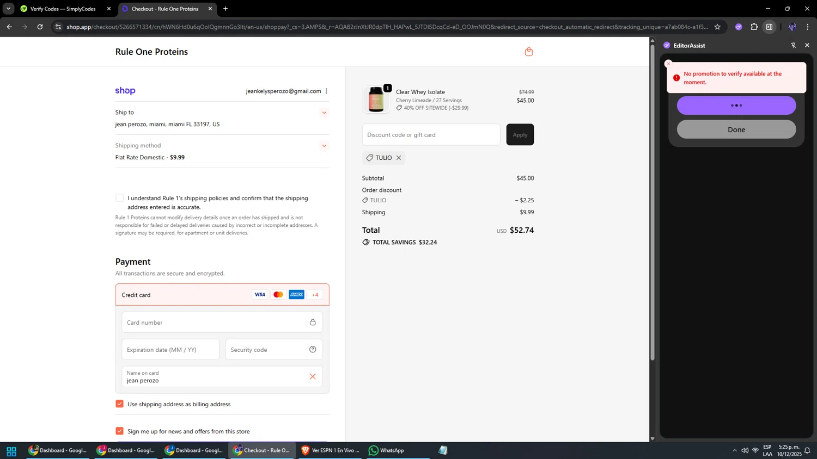Click the Rule One Proteins store title

tap(151, 52)
